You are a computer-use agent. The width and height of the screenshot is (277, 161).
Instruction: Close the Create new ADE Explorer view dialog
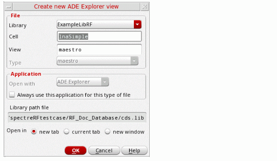pos(145,7)
